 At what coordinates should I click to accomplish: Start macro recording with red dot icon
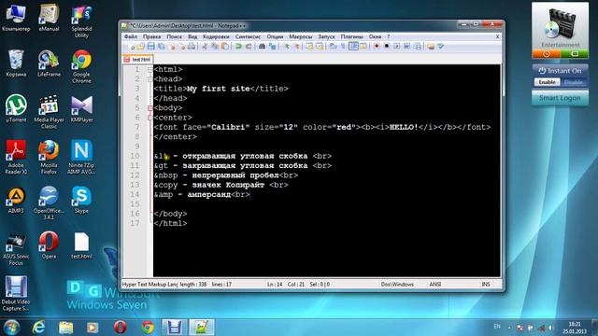(x=376, y=46)
